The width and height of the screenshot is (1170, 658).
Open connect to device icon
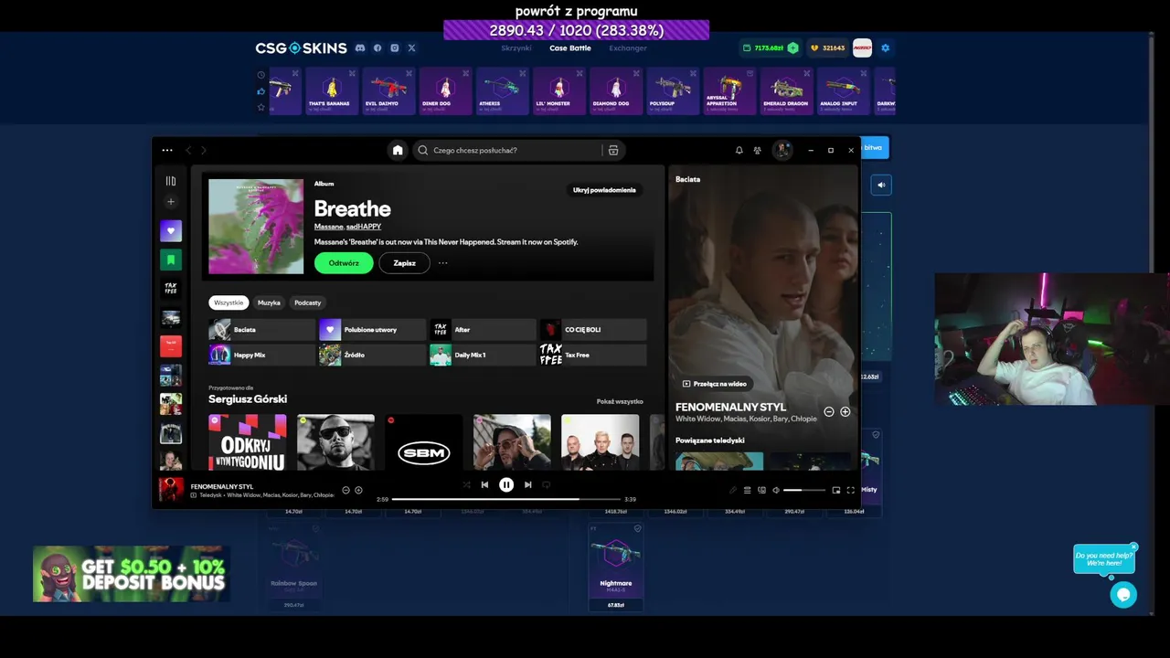coord(761,491)
